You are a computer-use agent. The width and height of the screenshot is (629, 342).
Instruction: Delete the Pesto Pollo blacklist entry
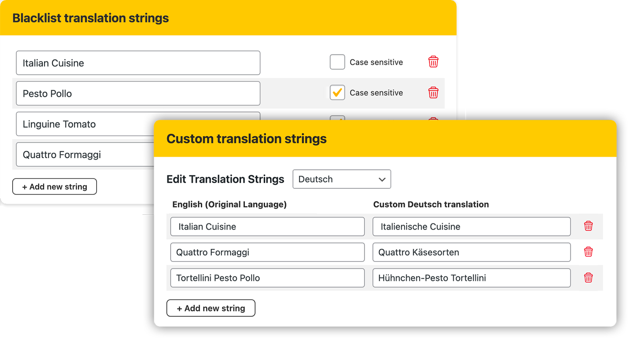click(x=433, y=93)
